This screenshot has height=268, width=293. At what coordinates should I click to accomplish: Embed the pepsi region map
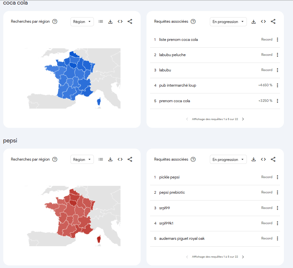(120, 159)
